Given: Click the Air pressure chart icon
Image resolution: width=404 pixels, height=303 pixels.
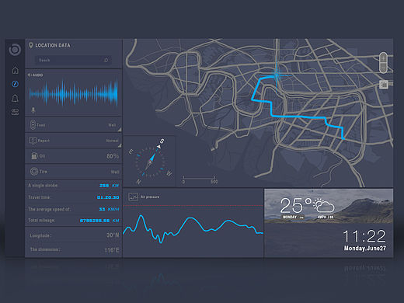Looking at the screenshot, I should tap(133, 197).
